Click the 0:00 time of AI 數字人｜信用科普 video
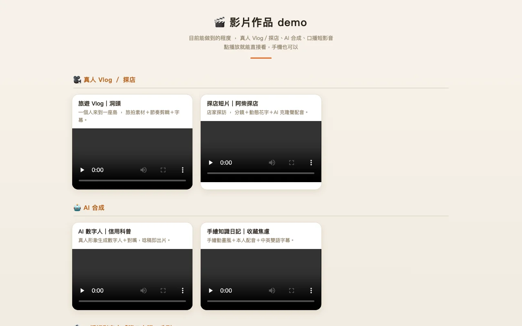Viewport: 522px width, 326px height. point(97,291)
